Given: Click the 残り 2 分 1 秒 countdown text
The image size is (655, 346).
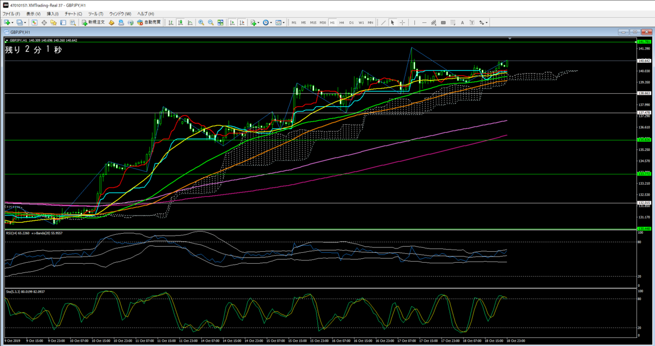Looking at the screenshot, I should 34,50.
